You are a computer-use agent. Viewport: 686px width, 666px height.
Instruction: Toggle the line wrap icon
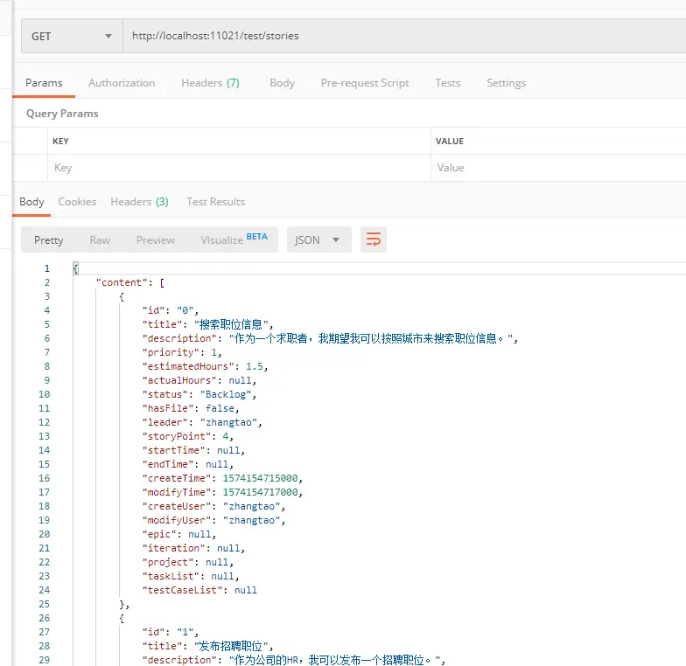[x=373, y=239]
